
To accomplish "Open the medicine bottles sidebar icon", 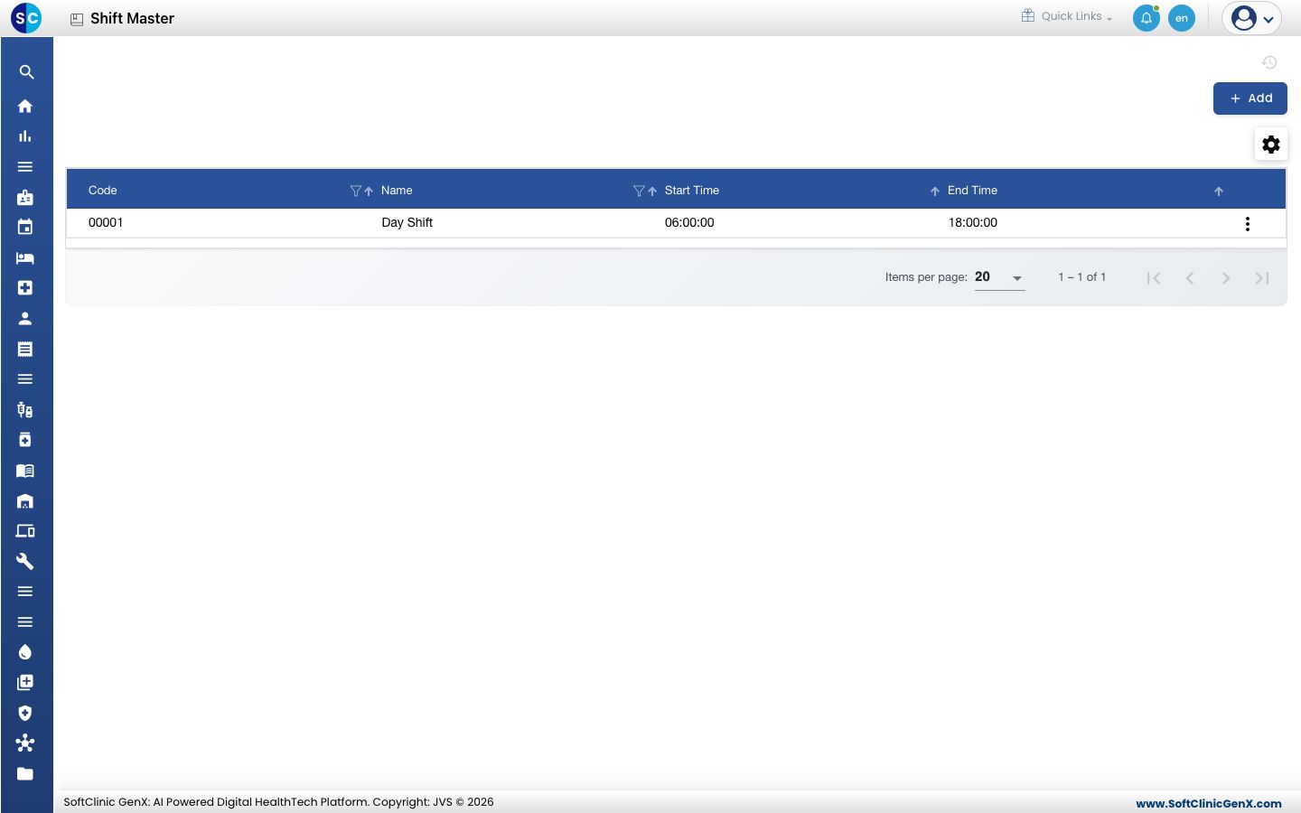I will click(25, 410).
